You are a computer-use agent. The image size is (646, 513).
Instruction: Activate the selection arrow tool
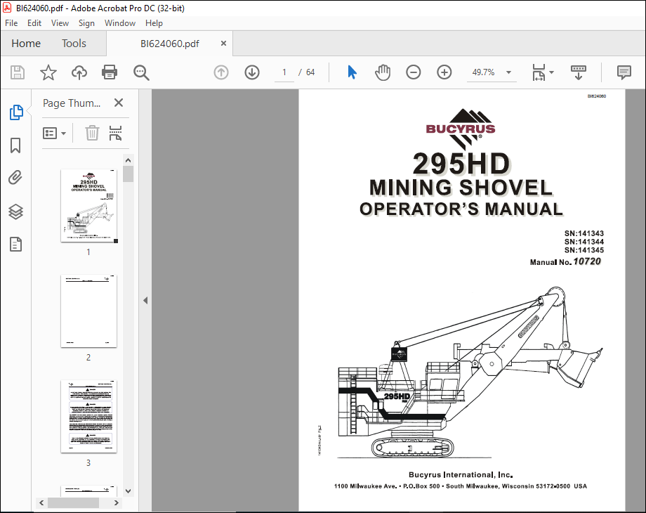click(x=352, y=72)
